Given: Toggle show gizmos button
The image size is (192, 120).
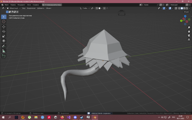Looking at the screenshot, I should [164, 8].
